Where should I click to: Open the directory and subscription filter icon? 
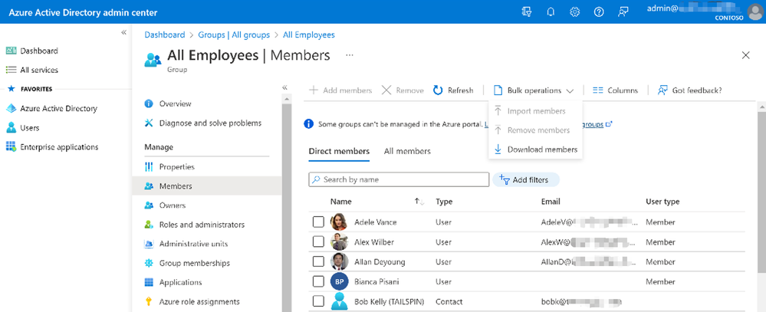tap(527, 12)
